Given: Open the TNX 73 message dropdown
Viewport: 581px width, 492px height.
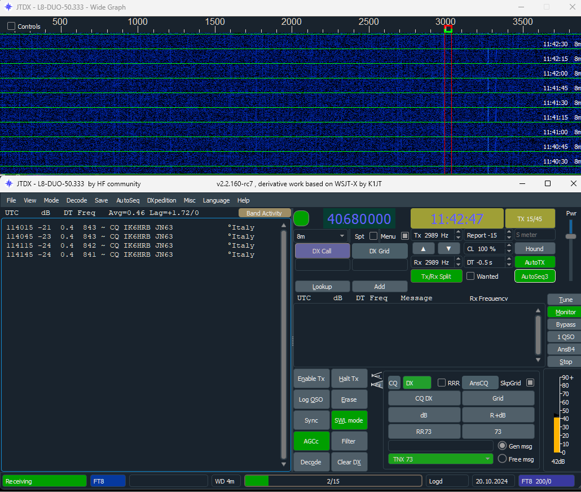Looking at the screenshot, I should pyautogui.click(x=441, y=459).
